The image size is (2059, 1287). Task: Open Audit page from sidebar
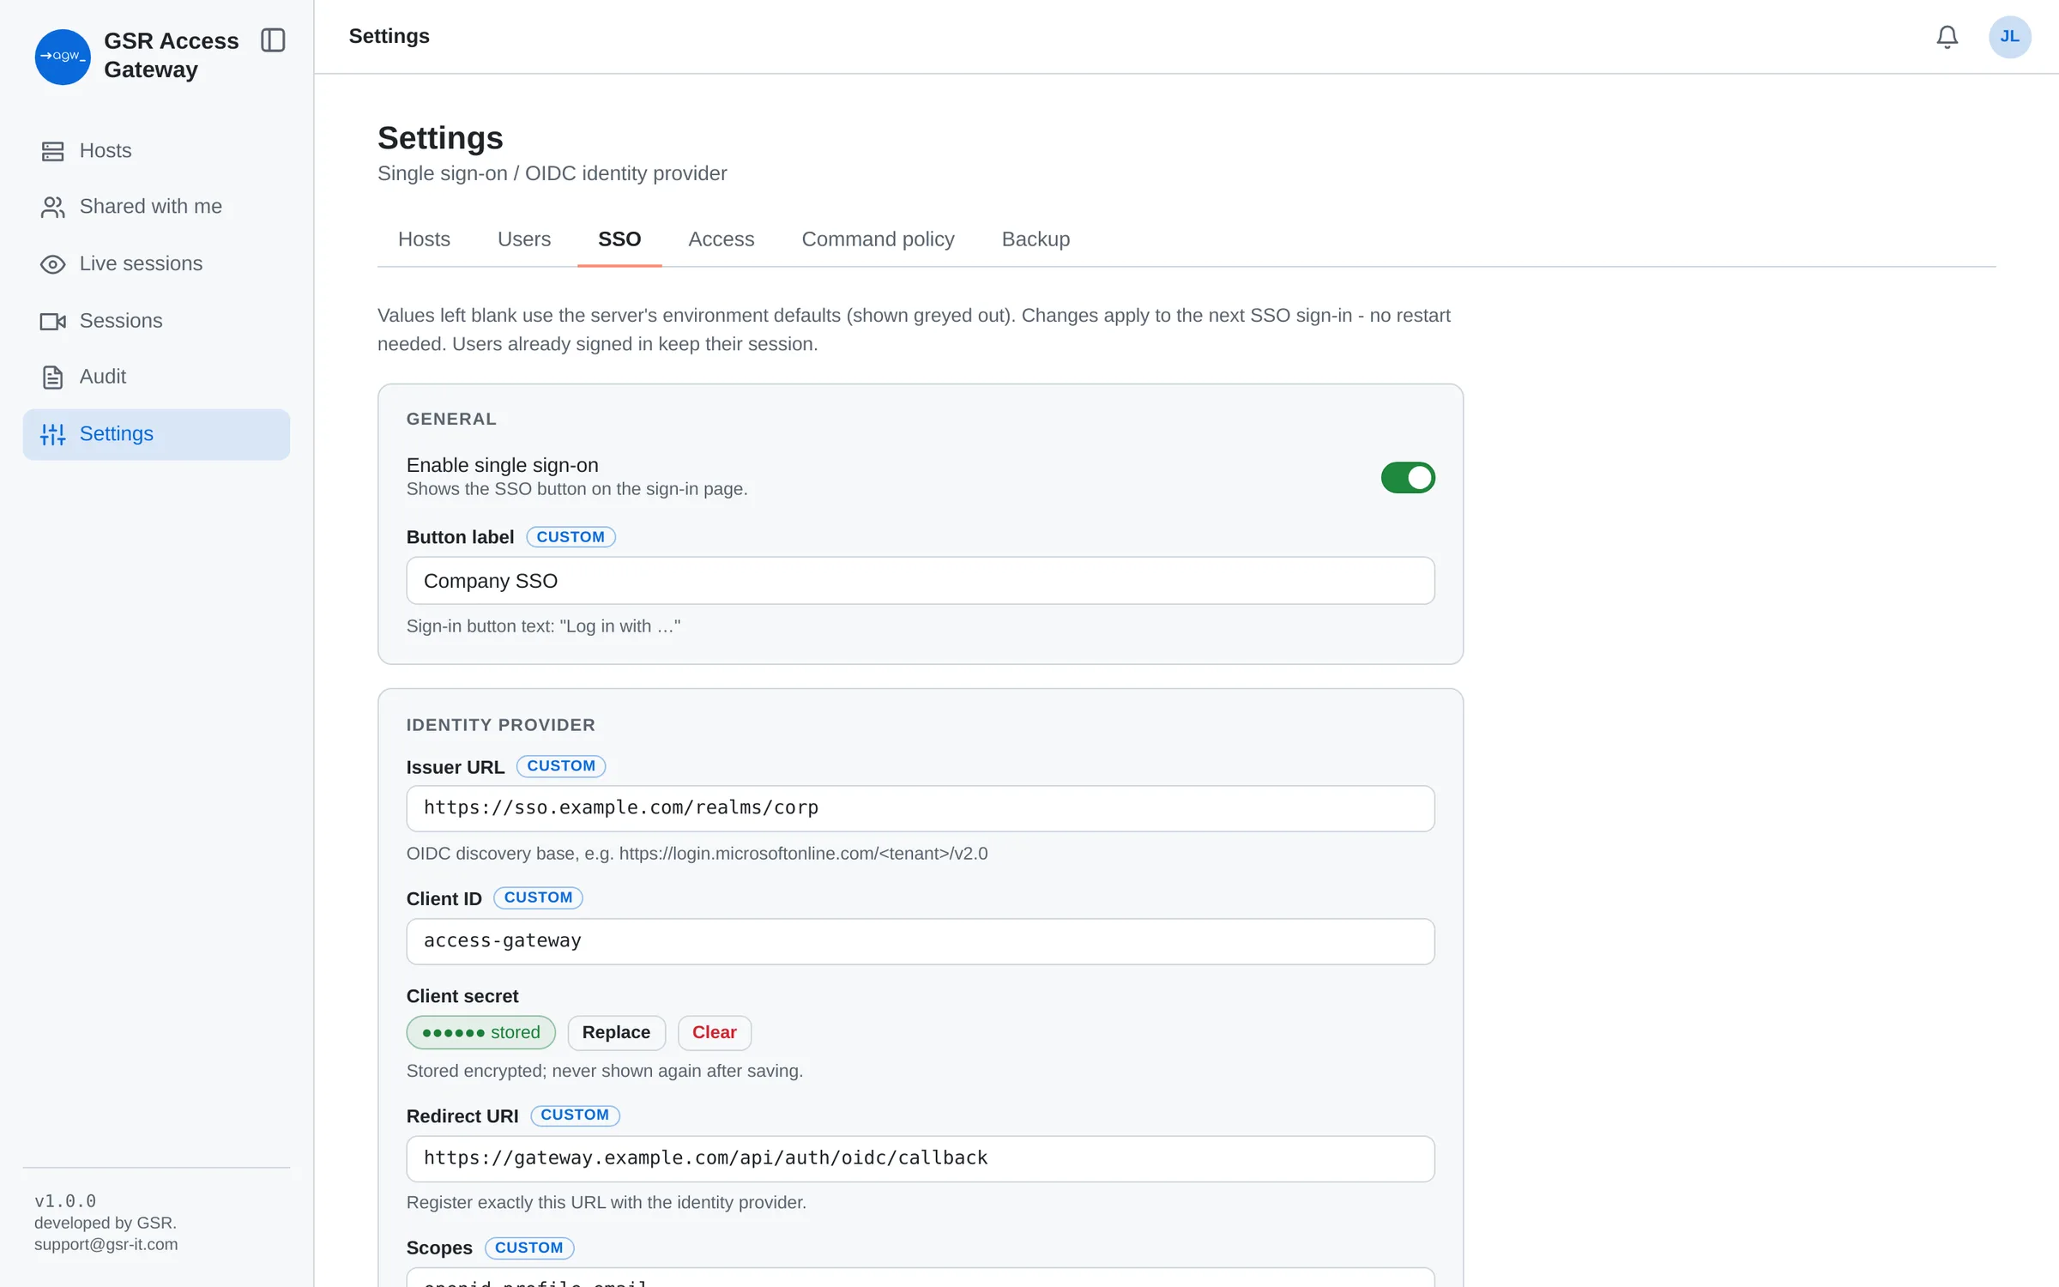[156, 378]
